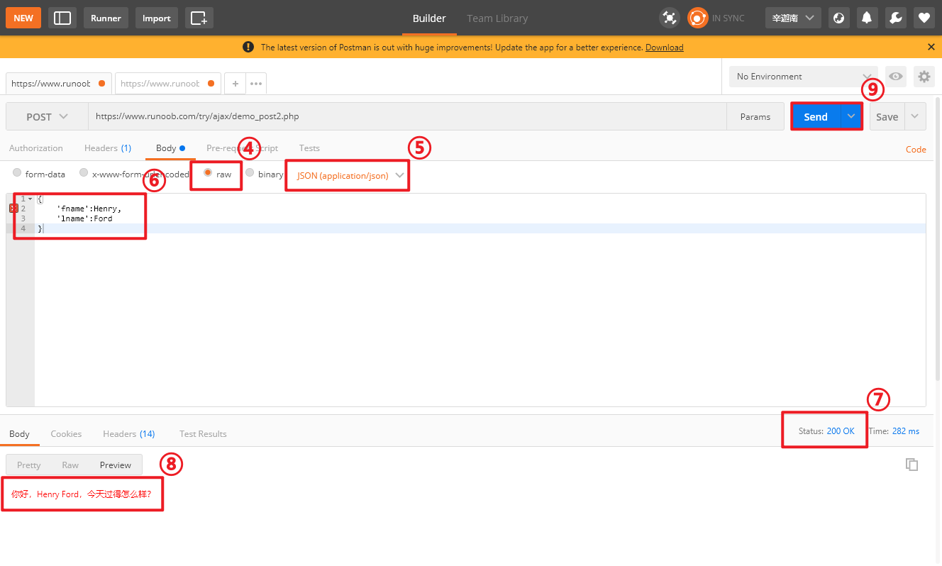Switch to the Team Library tab
Screen dimensions: 942x566
click(497, 18)
